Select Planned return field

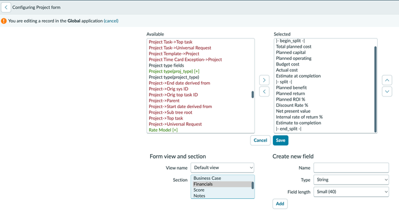coord(290,93)
